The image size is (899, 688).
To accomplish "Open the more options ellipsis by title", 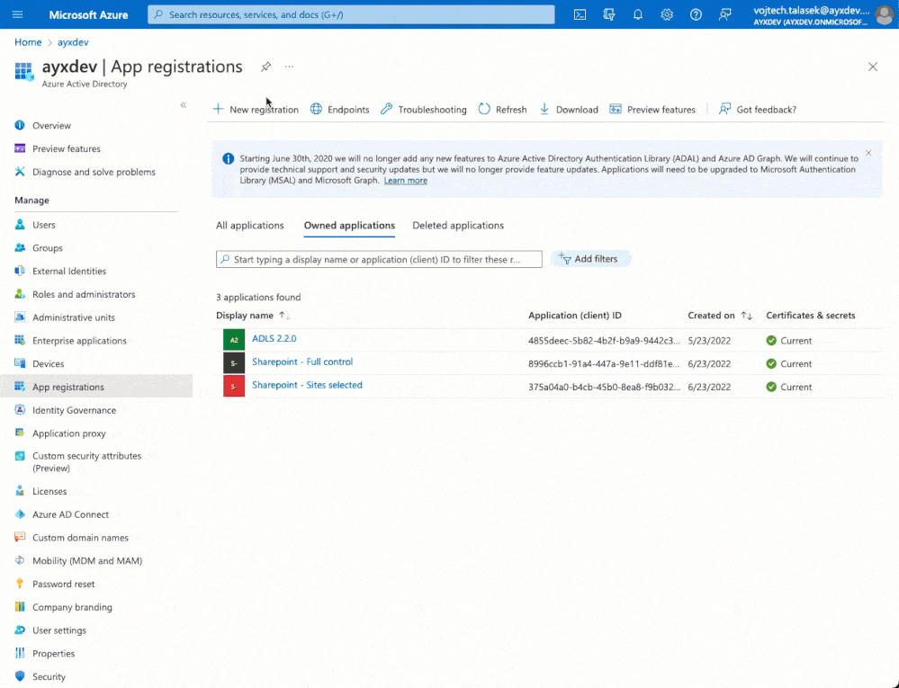I will (289, 67).
